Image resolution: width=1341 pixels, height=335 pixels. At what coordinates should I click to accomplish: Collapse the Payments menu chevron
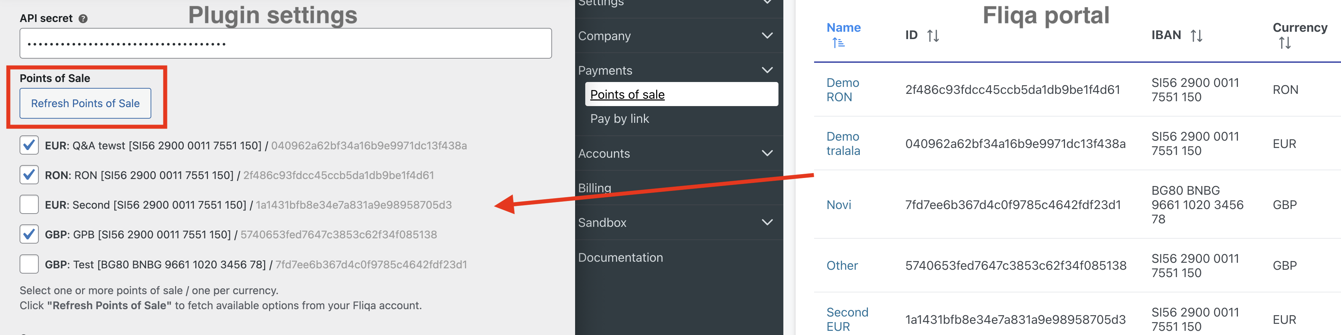coord(766,70)
